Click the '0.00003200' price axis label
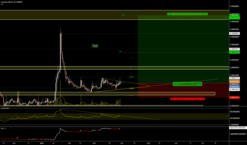Viewport: 247px width, 145px height. (x=234, y=21)
